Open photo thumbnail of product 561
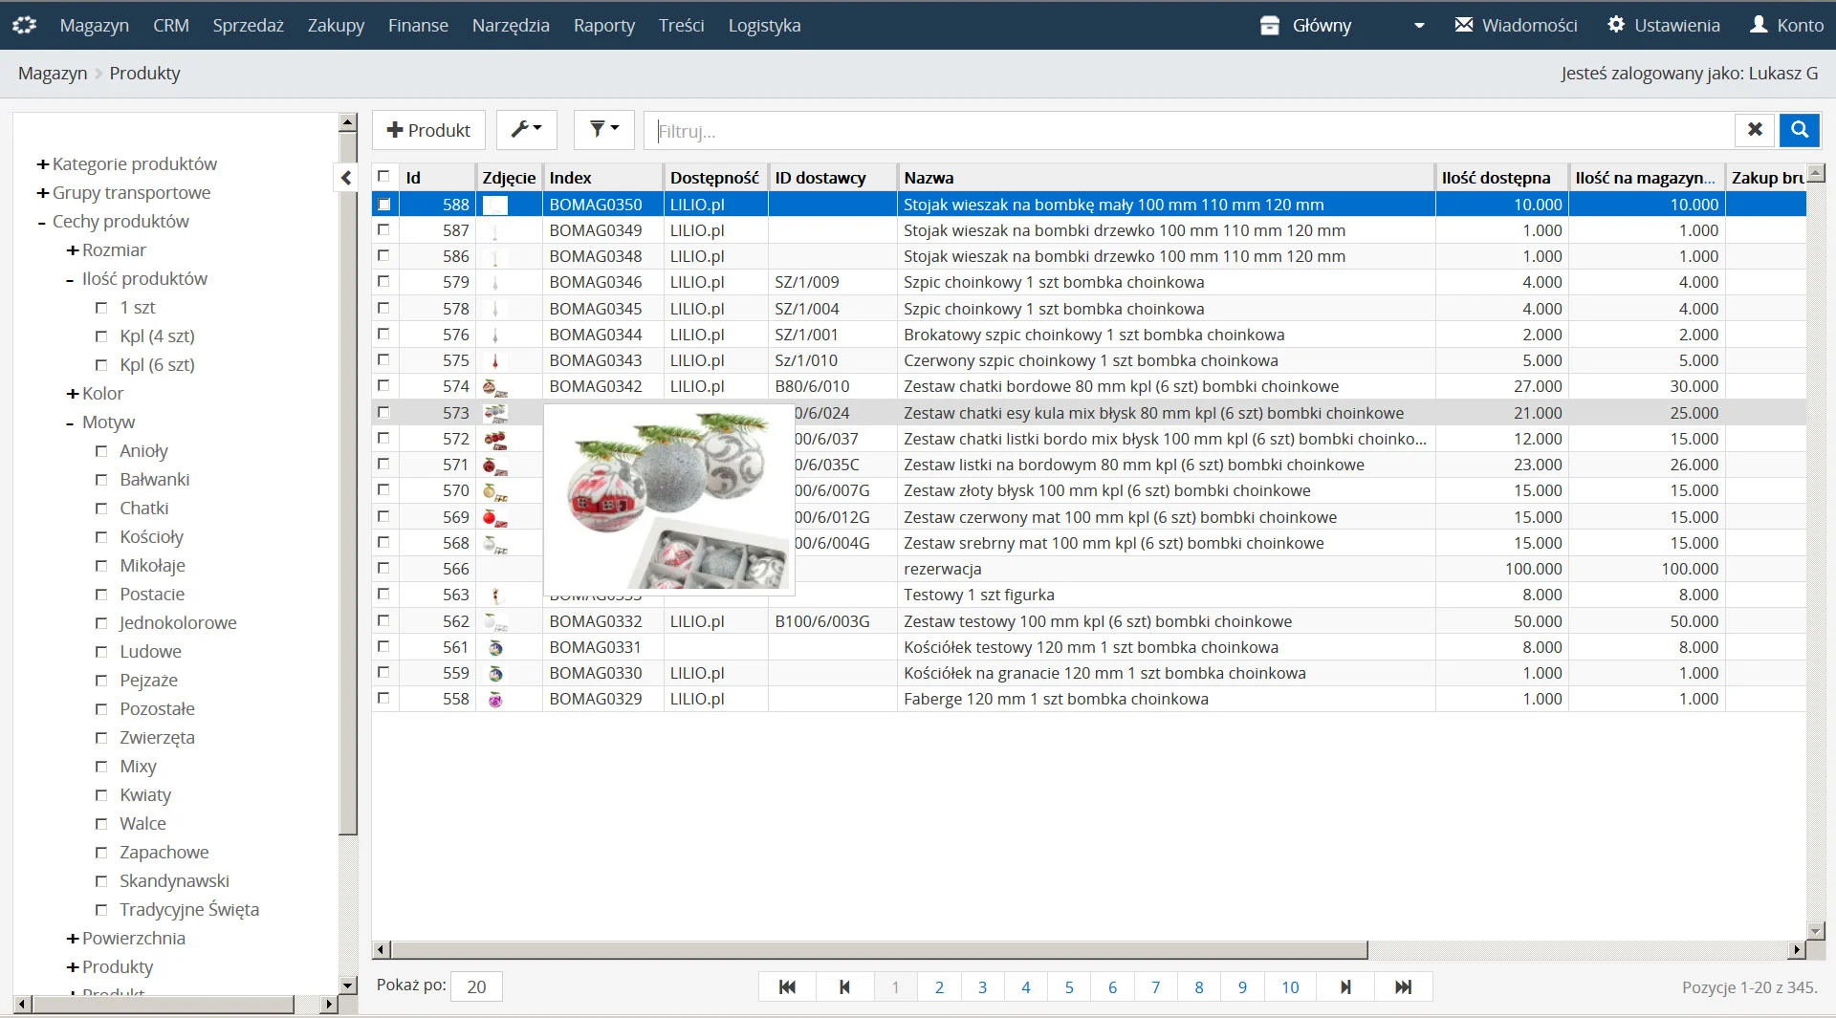 coord(495,648)
